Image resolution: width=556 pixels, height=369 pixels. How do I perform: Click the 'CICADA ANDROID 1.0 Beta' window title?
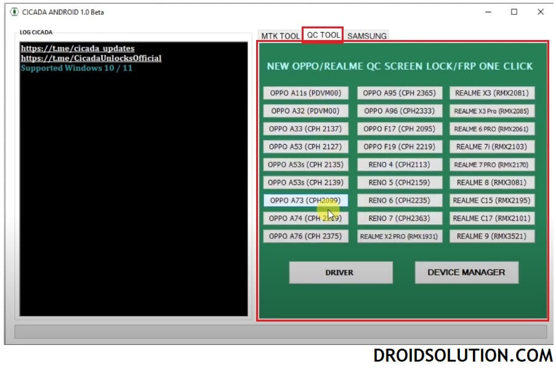click(x=63, y=12)
